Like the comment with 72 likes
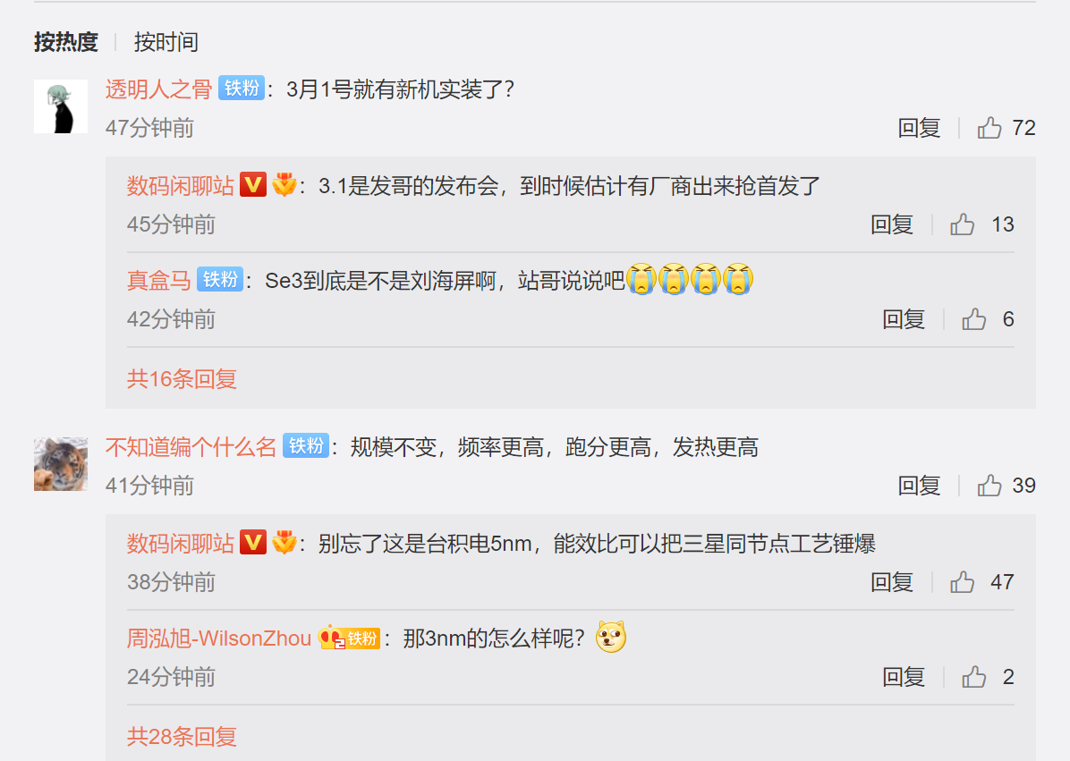This screenshot has width=1070, height=761. tap(989, 128)
